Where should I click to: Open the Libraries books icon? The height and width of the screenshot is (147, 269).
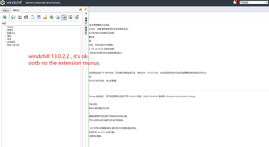click(26, 17)
